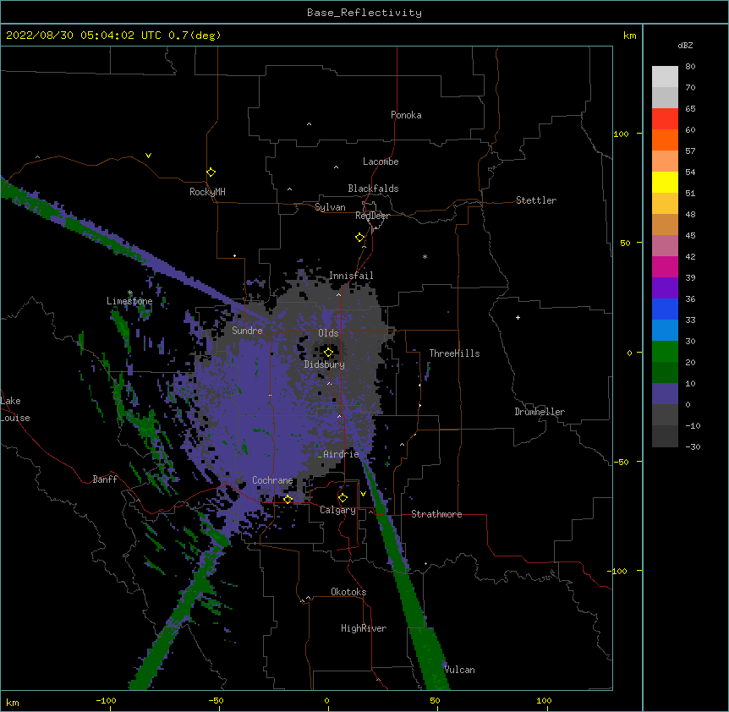The image size is (729, 712).
Task: Click the Vulcan town label
Action: coord(459,670)
